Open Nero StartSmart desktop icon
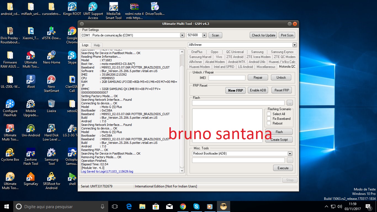This screenshot has width=377, height=212. click(x=51, y=84)
